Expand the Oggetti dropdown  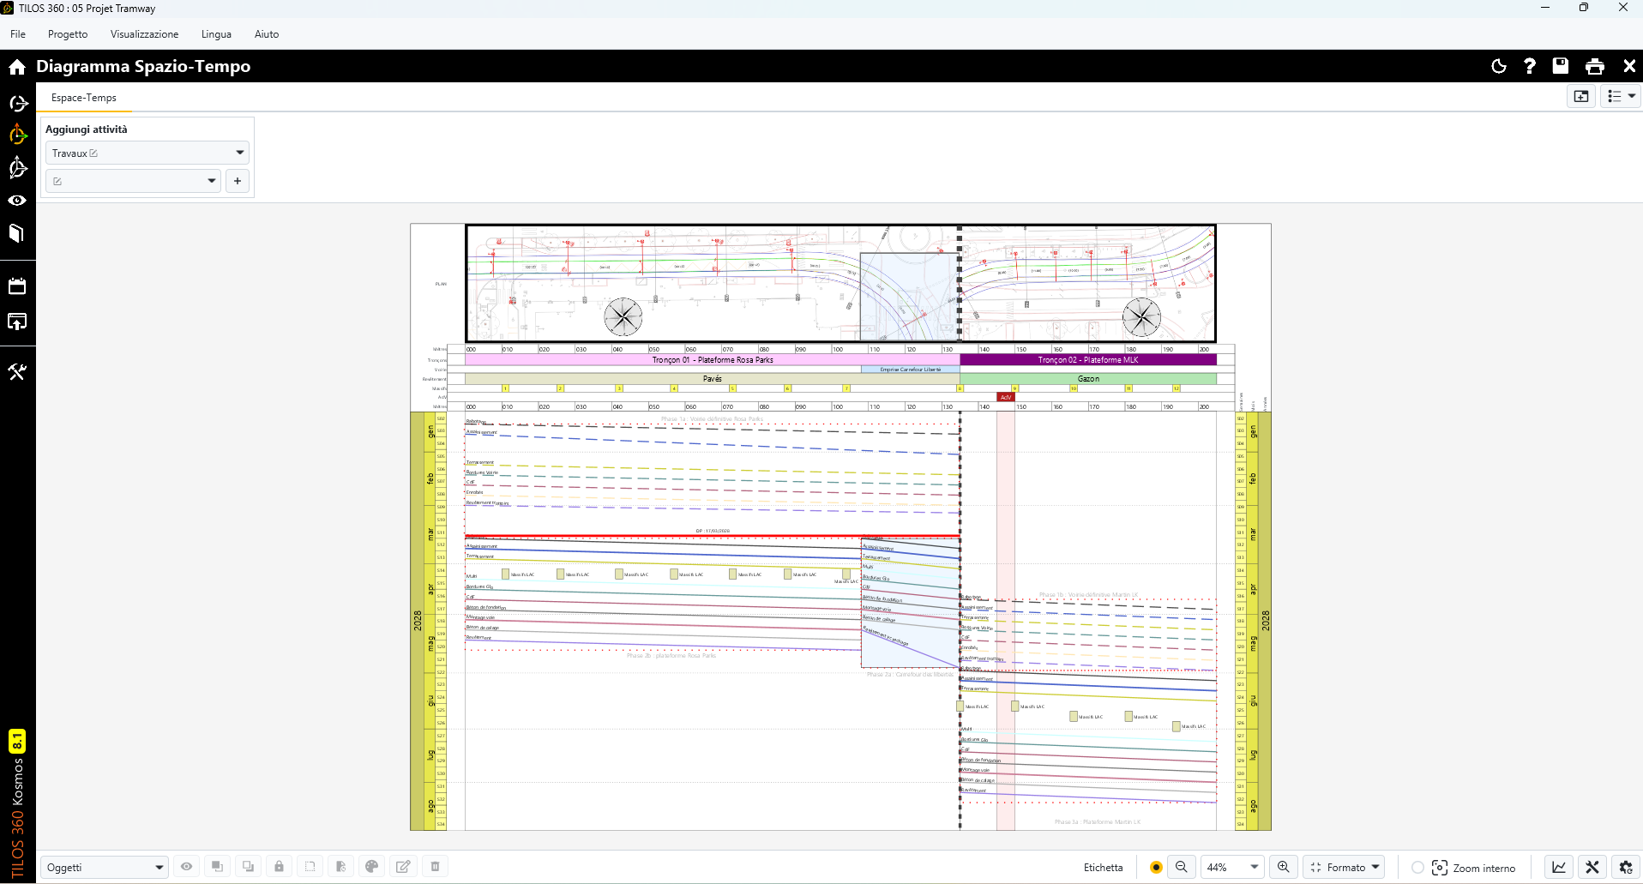(x=104, y=867)
